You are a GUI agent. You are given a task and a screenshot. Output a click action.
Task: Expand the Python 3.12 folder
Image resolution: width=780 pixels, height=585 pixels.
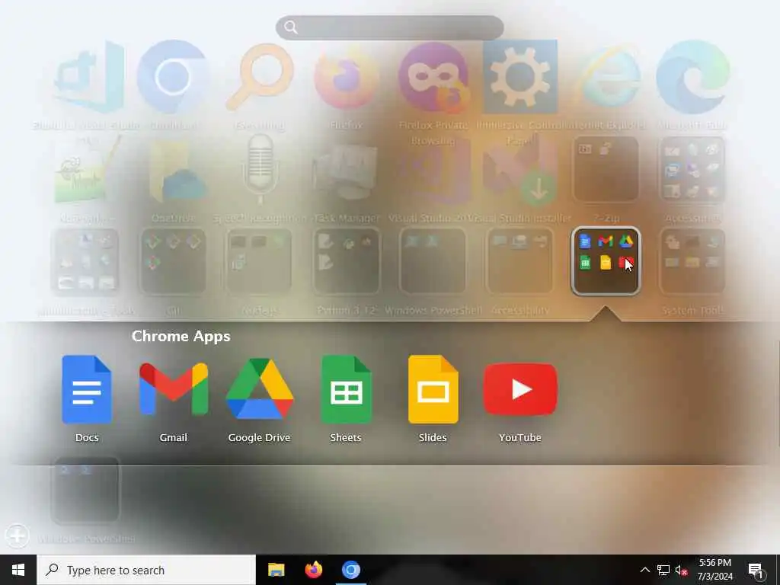347,262
